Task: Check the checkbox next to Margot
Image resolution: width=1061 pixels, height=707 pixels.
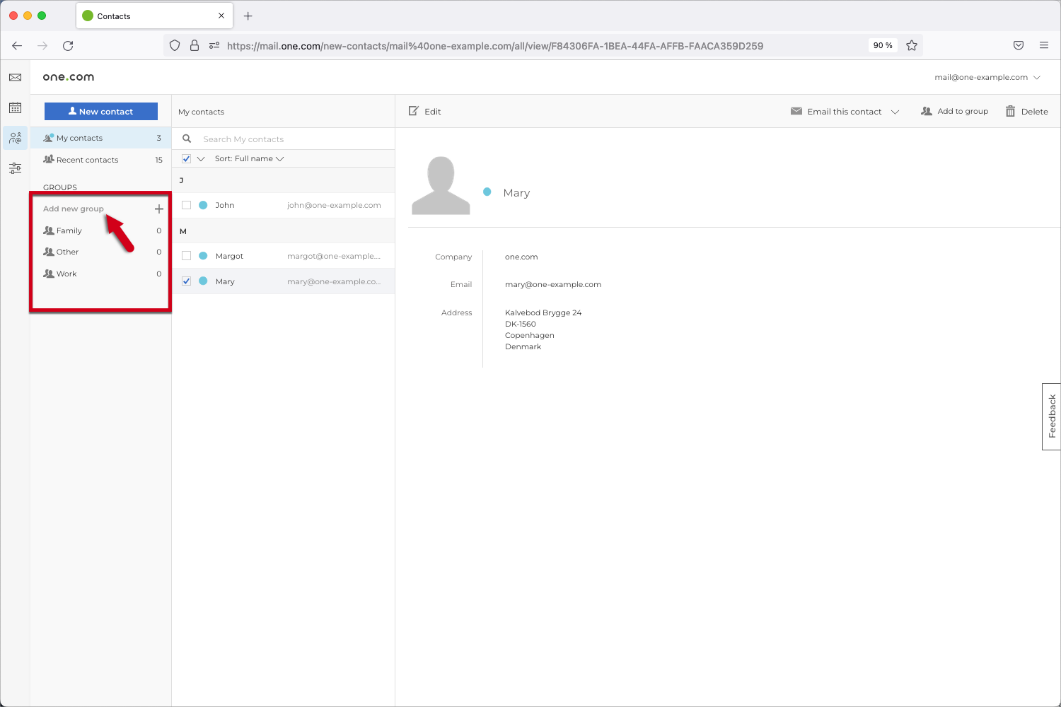Action: point(186,255)
